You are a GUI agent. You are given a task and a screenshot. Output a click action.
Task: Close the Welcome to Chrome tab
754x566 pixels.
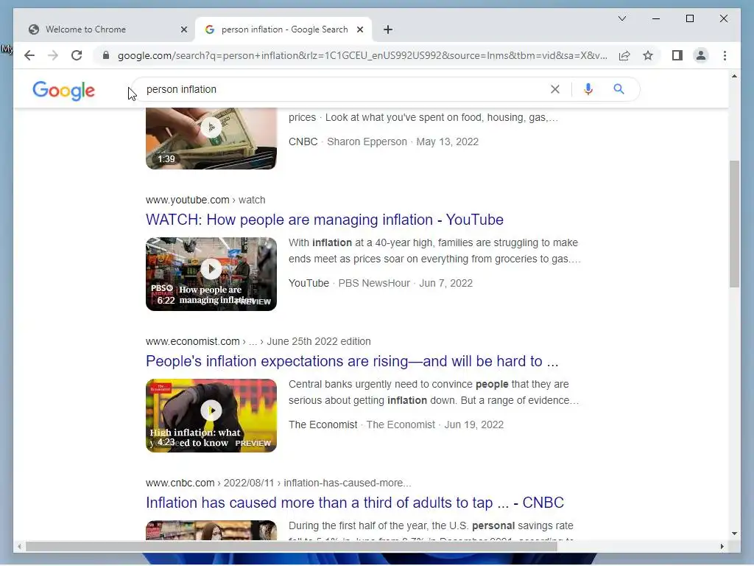coord(183,29)
